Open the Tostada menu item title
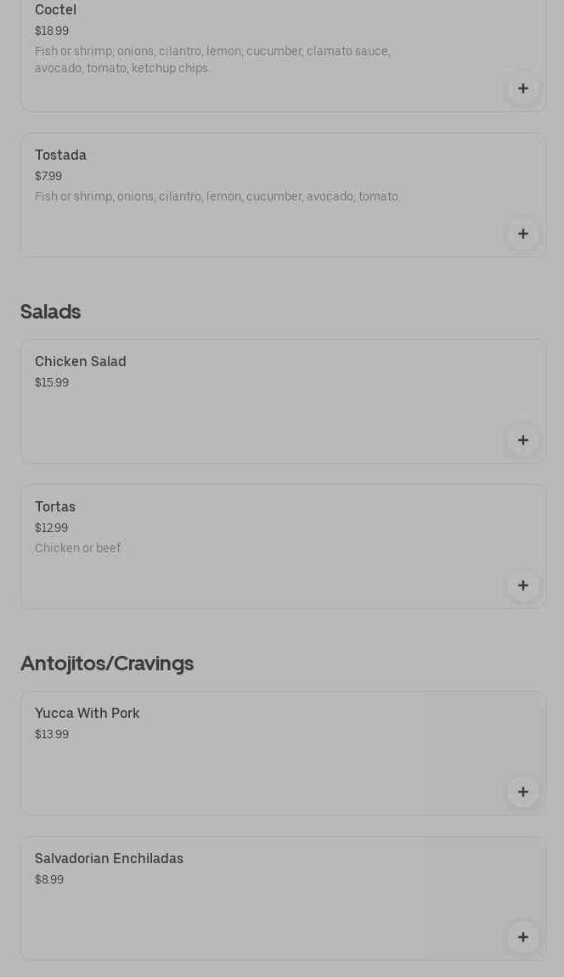Screen dimensions: 564x977 coord(60,155)
